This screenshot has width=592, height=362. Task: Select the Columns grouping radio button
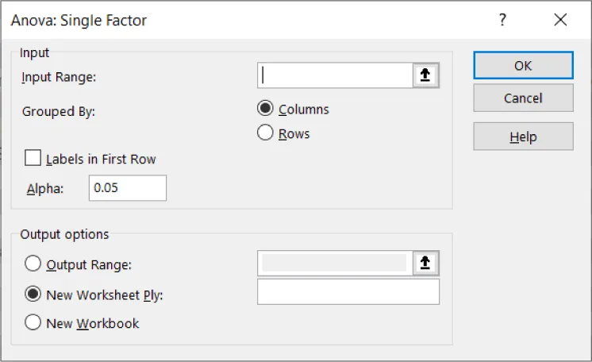pos(266,110)
